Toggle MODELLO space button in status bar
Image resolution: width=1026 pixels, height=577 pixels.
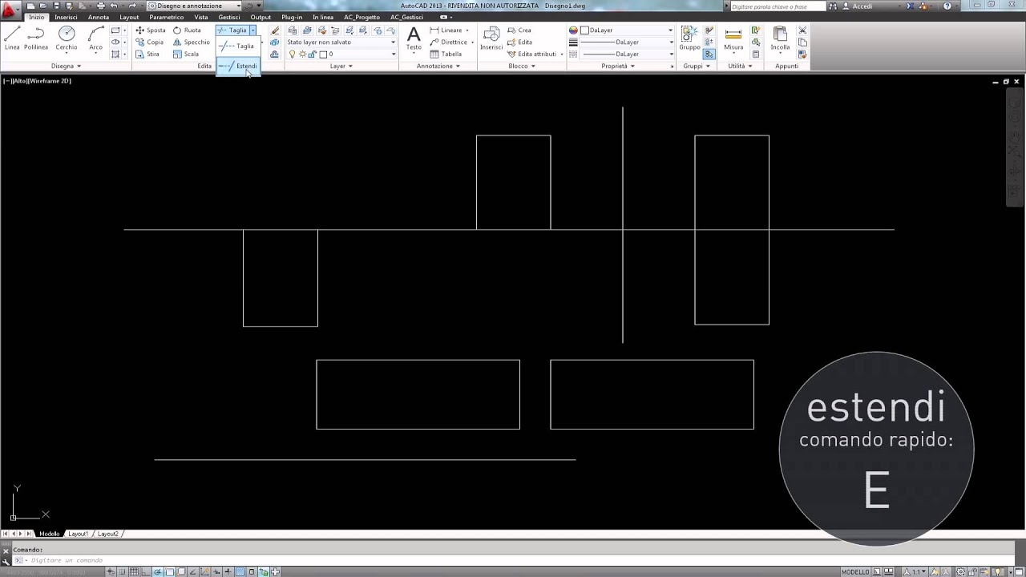(855, 571)
